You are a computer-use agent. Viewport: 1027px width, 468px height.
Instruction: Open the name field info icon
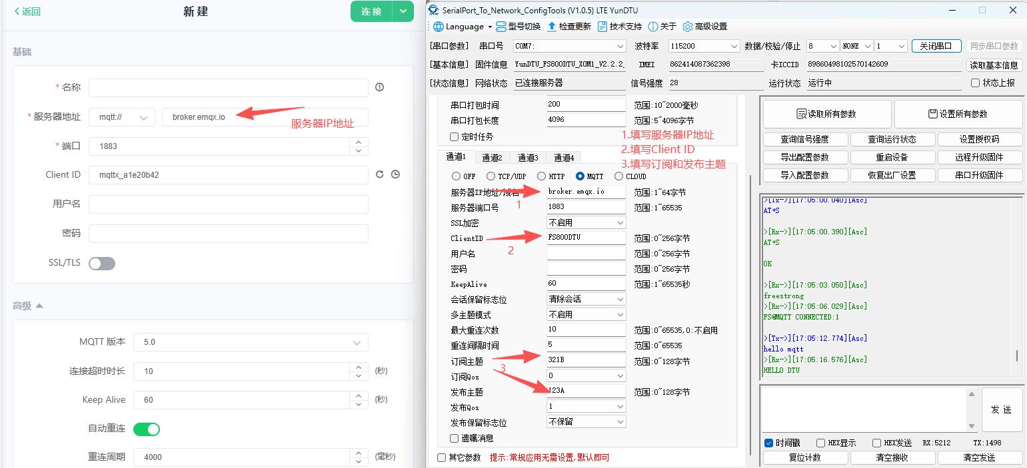[380, 87]
